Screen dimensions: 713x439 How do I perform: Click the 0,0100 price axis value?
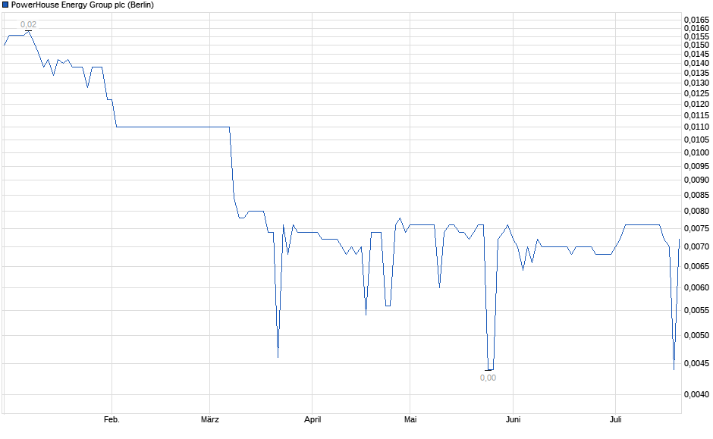coord(696,152)
